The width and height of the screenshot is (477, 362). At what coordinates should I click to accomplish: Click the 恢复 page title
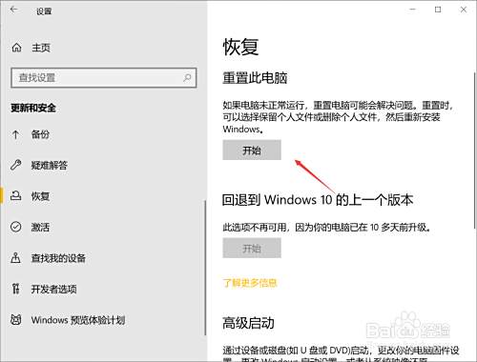pyautogui.click(x=240, y=48)
